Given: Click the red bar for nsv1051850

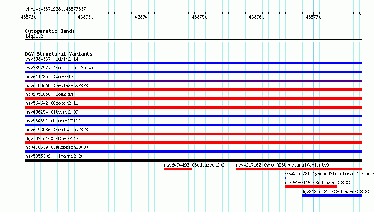Looking at the screenshot, I should click(193, 98).
